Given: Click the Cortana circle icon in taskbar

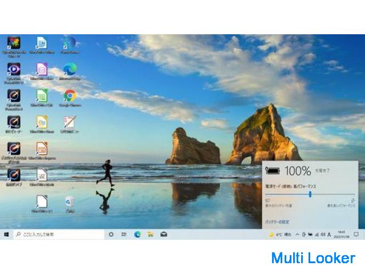Looking at the screenshot, I should point(111,235).
